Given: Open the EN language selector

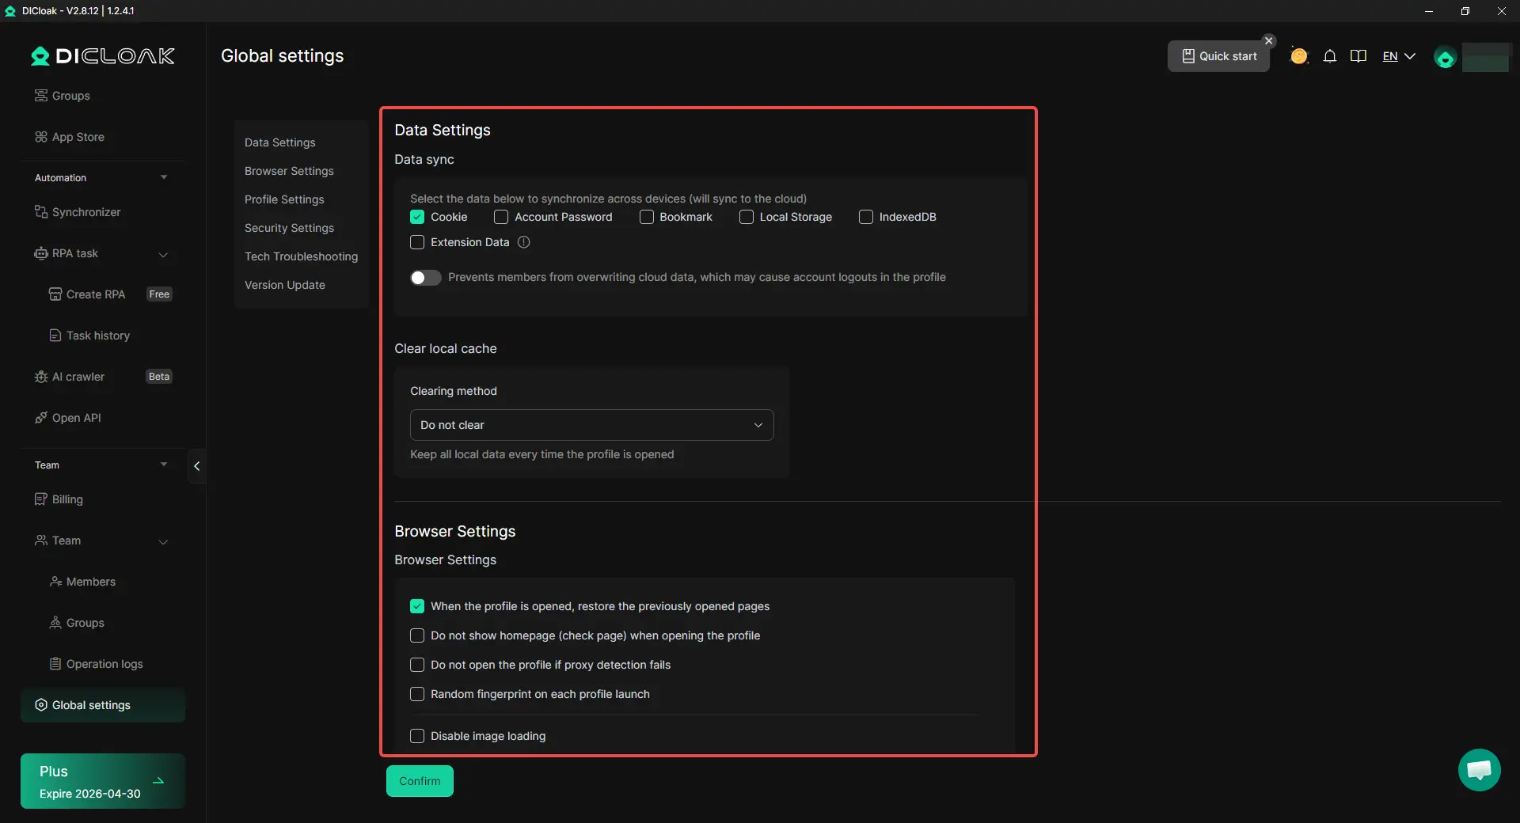Looking at the screenshot, I should (x=1398, y=56).
